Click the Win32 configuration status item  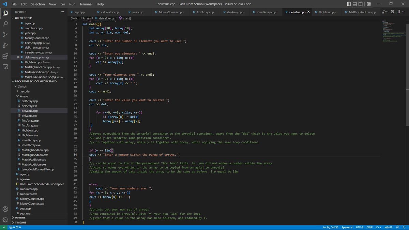[389, 227]
